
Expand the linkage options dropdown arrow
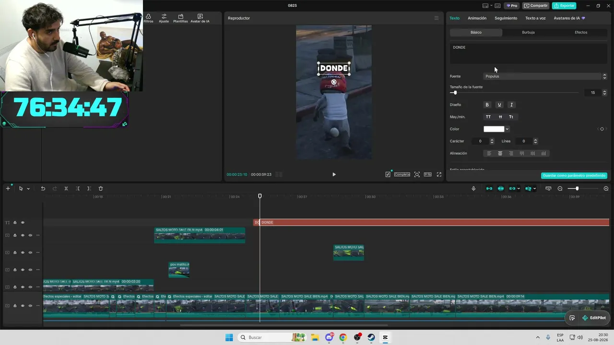[x=519, y=189]
